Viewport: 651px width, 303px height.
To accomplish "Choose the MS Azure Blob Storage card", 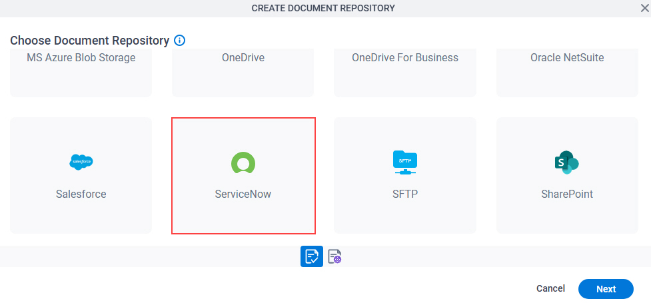I will 81,73.
